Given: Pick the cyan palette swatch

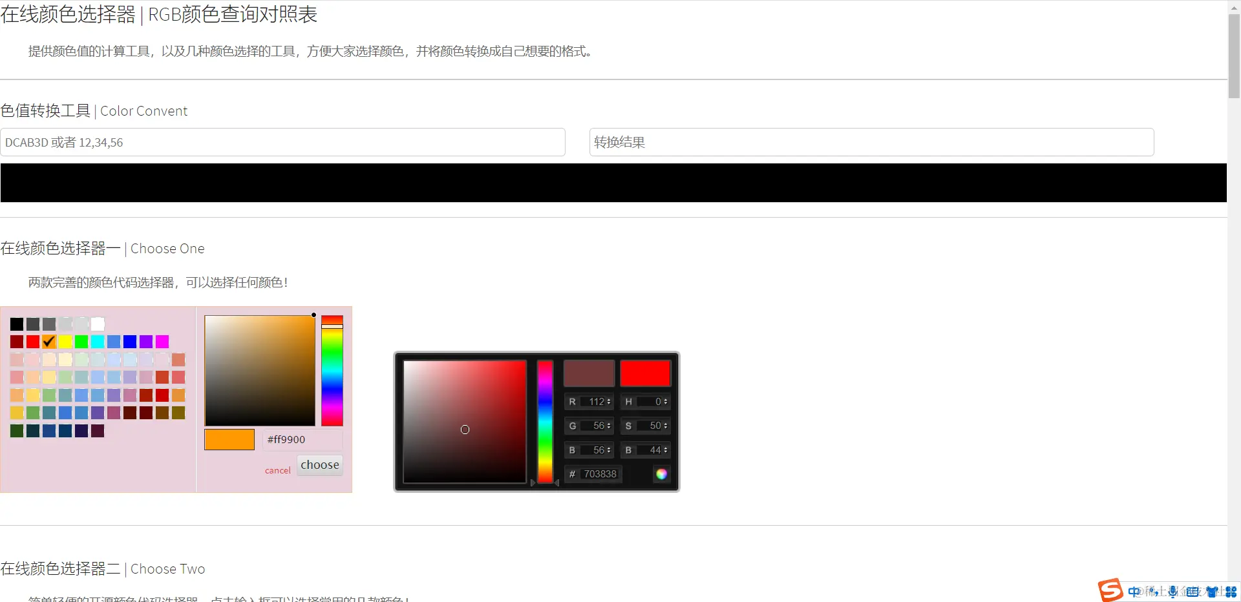Looking at the screenshot, I should point(98,341).
